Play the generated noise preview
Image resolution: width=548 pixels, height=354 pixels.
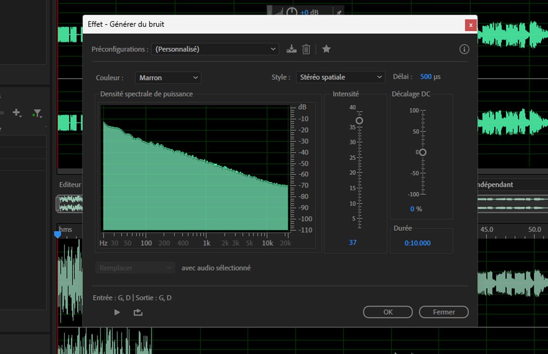coord(117,312)
